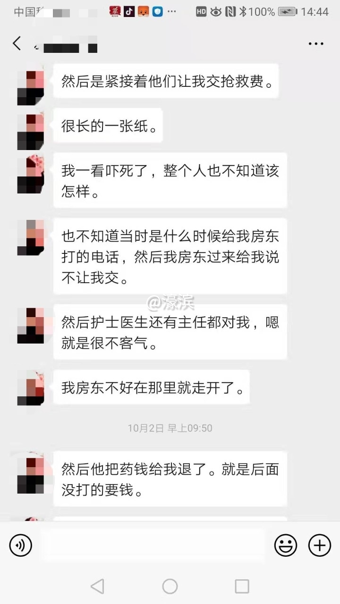Tap the battery indicator in status bar
The height and width of the screenshot is (604, 340).
[288, 11]
